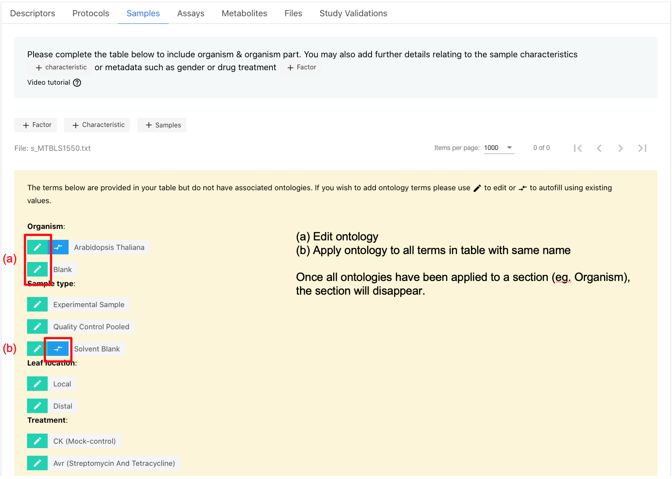Edit ontology for Local leaf location
Viewport: 672px width, 479px height.
[x=37, y=384]
